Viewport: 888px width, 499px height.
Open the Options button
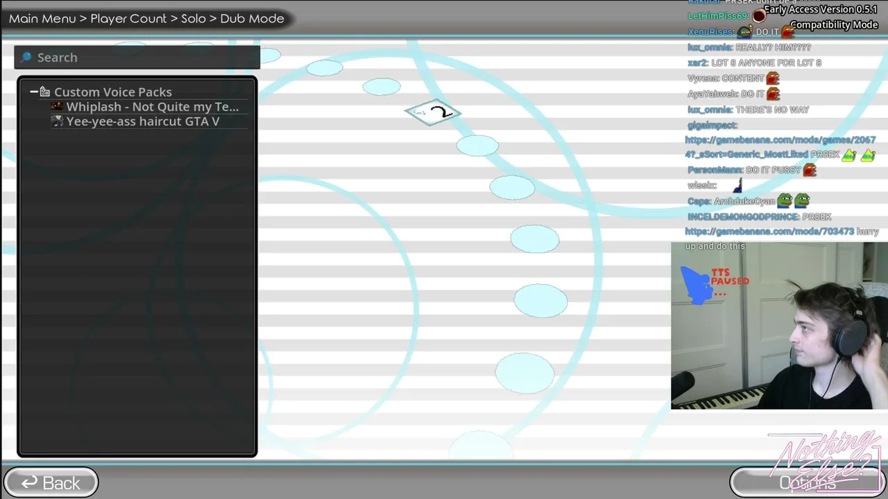click(x=807, y=482)
